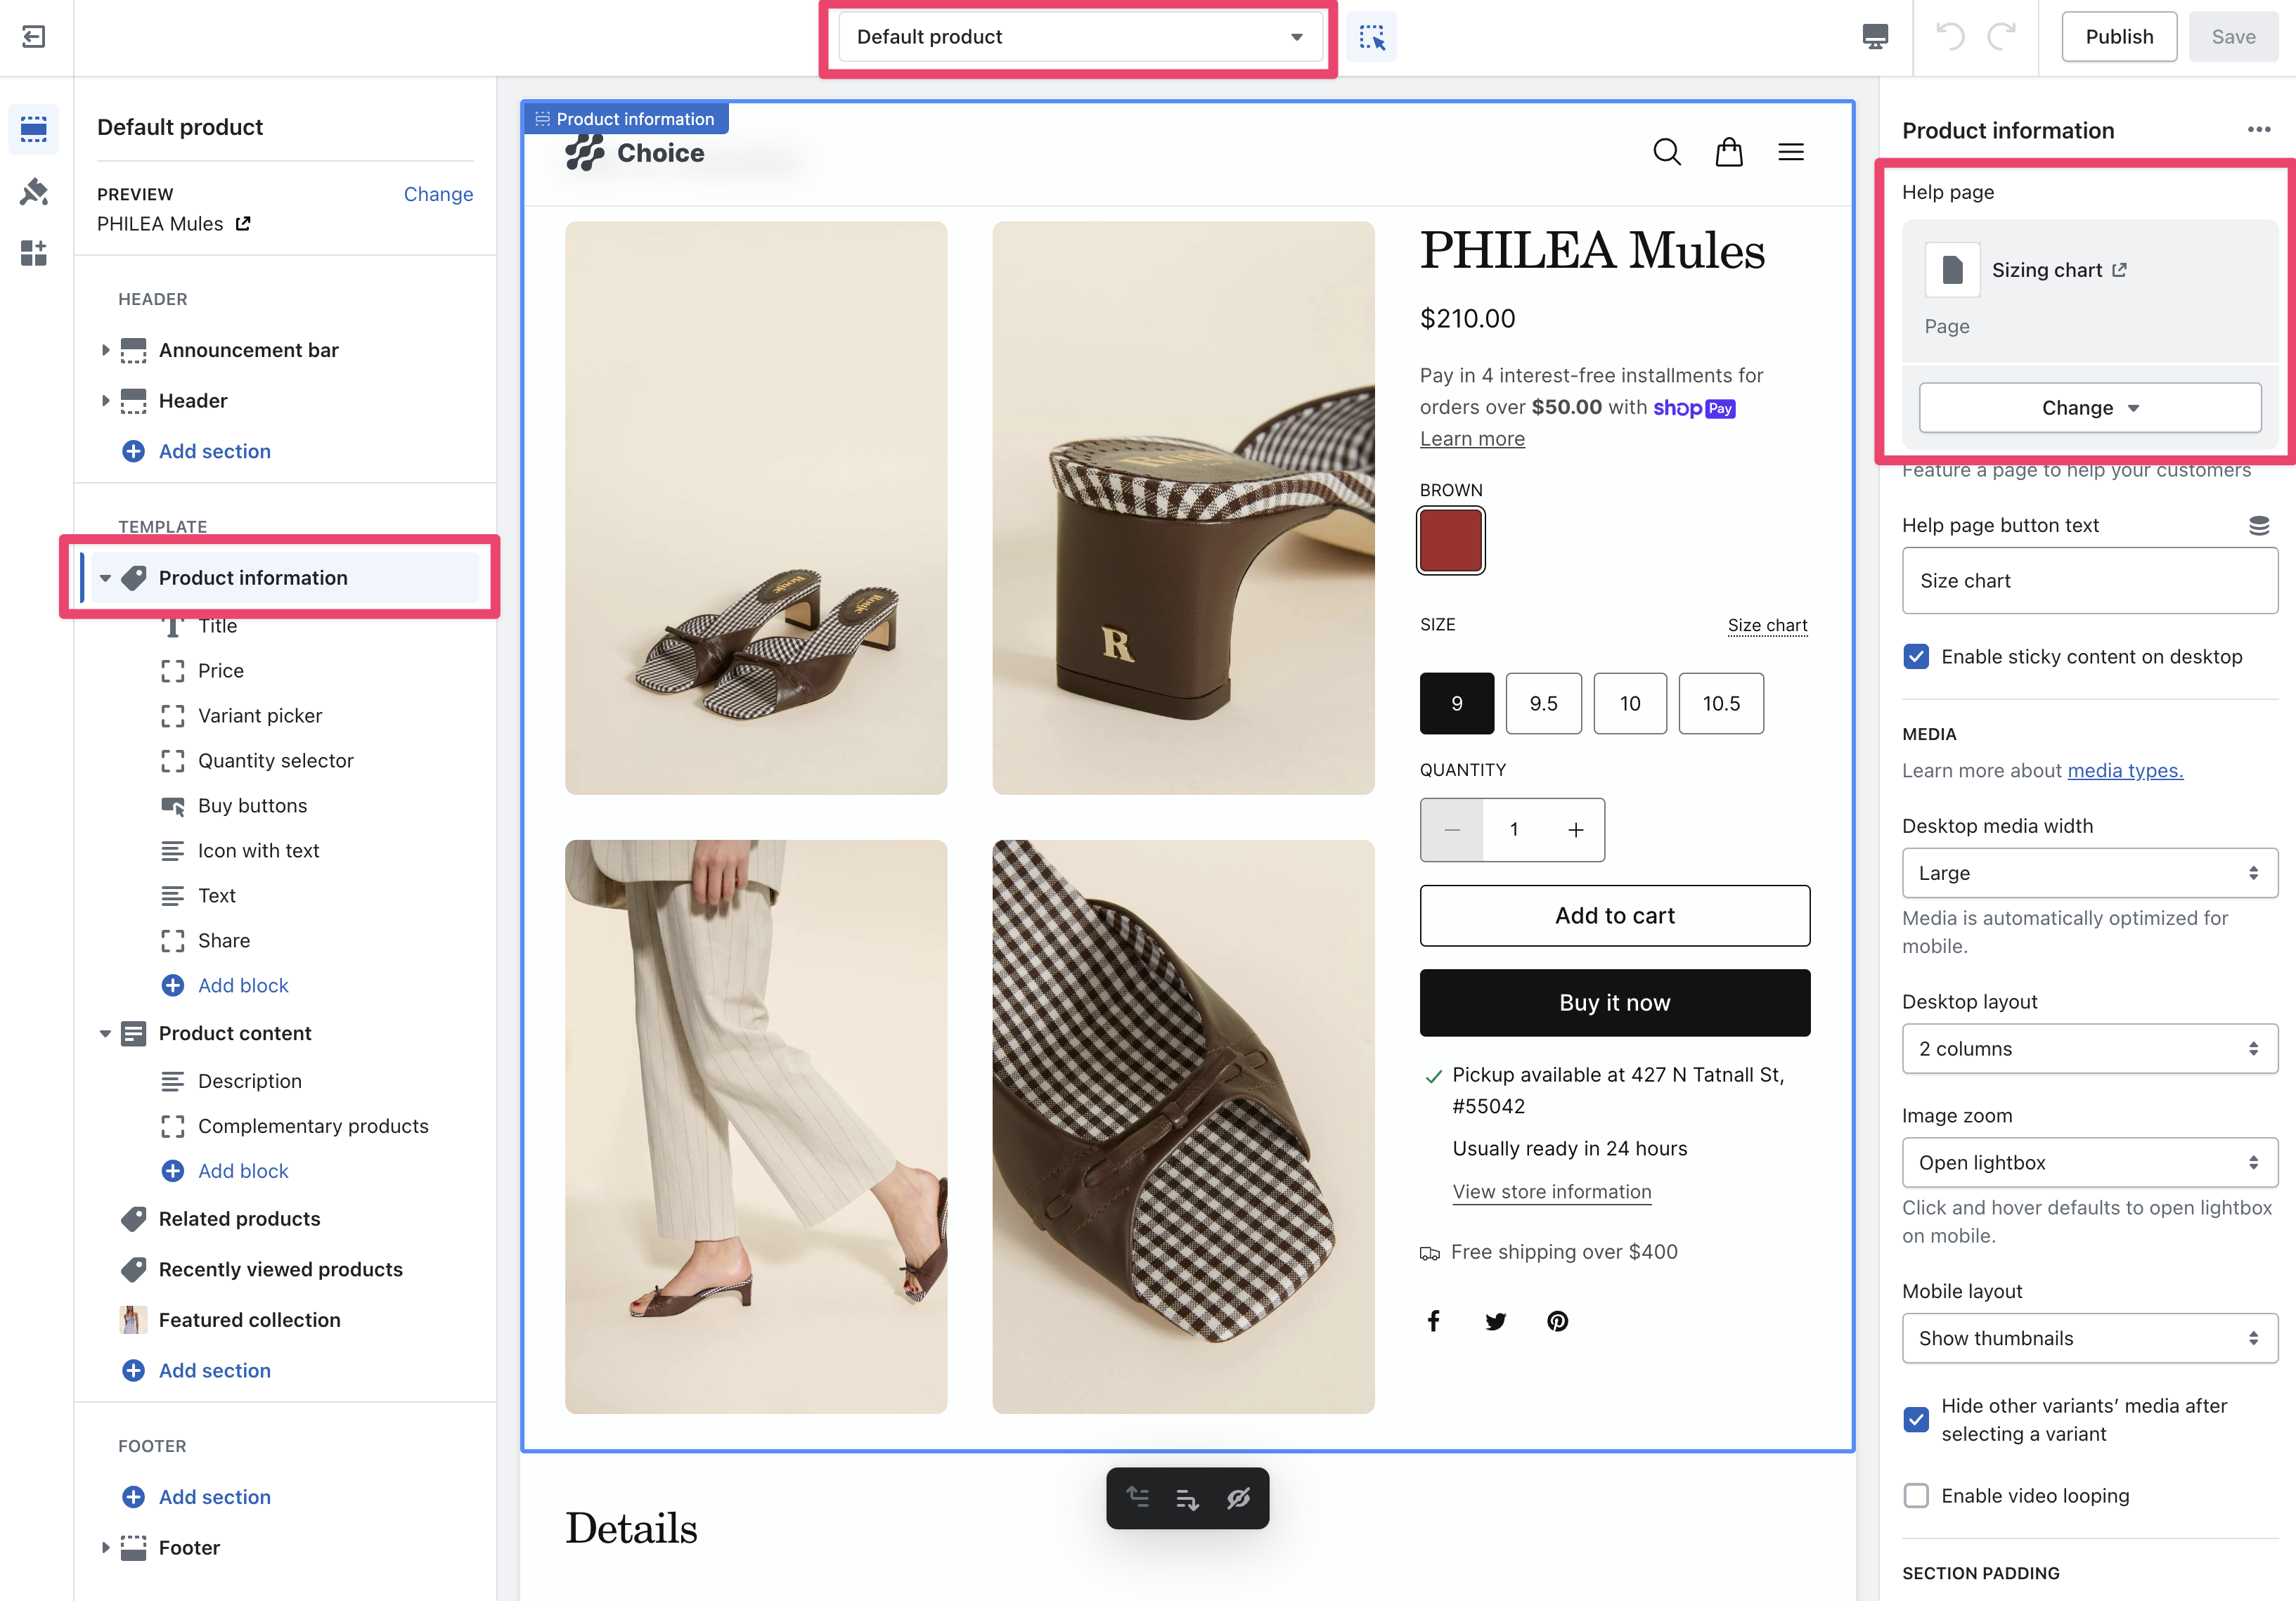The width and height of the screenshot is (2296, 1601).
Task: Select the Related products section
Action: point(239,1219)
